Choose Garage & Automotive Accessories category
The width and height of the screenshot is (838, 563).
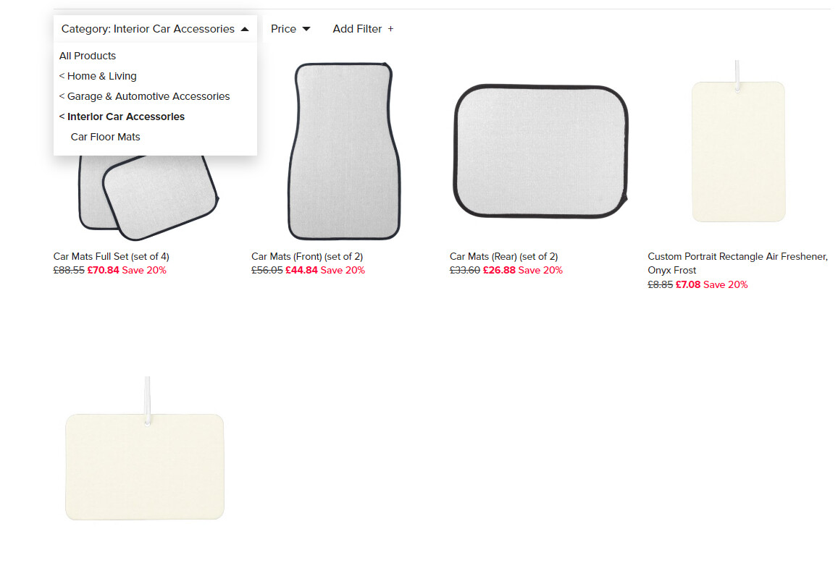point(144,96)
